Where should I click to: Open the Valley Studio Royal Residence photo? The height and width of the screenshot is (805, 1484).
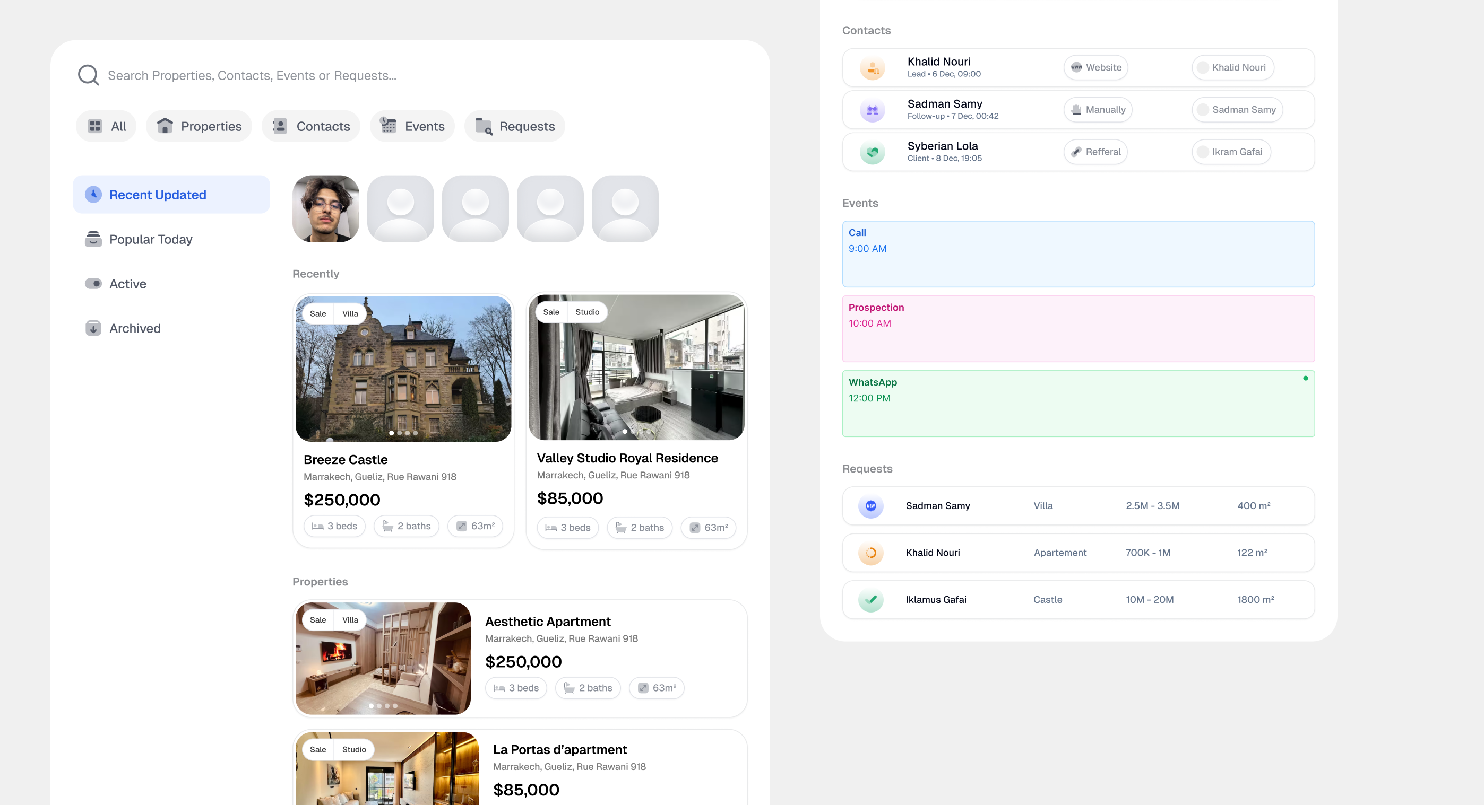[636, 367]
